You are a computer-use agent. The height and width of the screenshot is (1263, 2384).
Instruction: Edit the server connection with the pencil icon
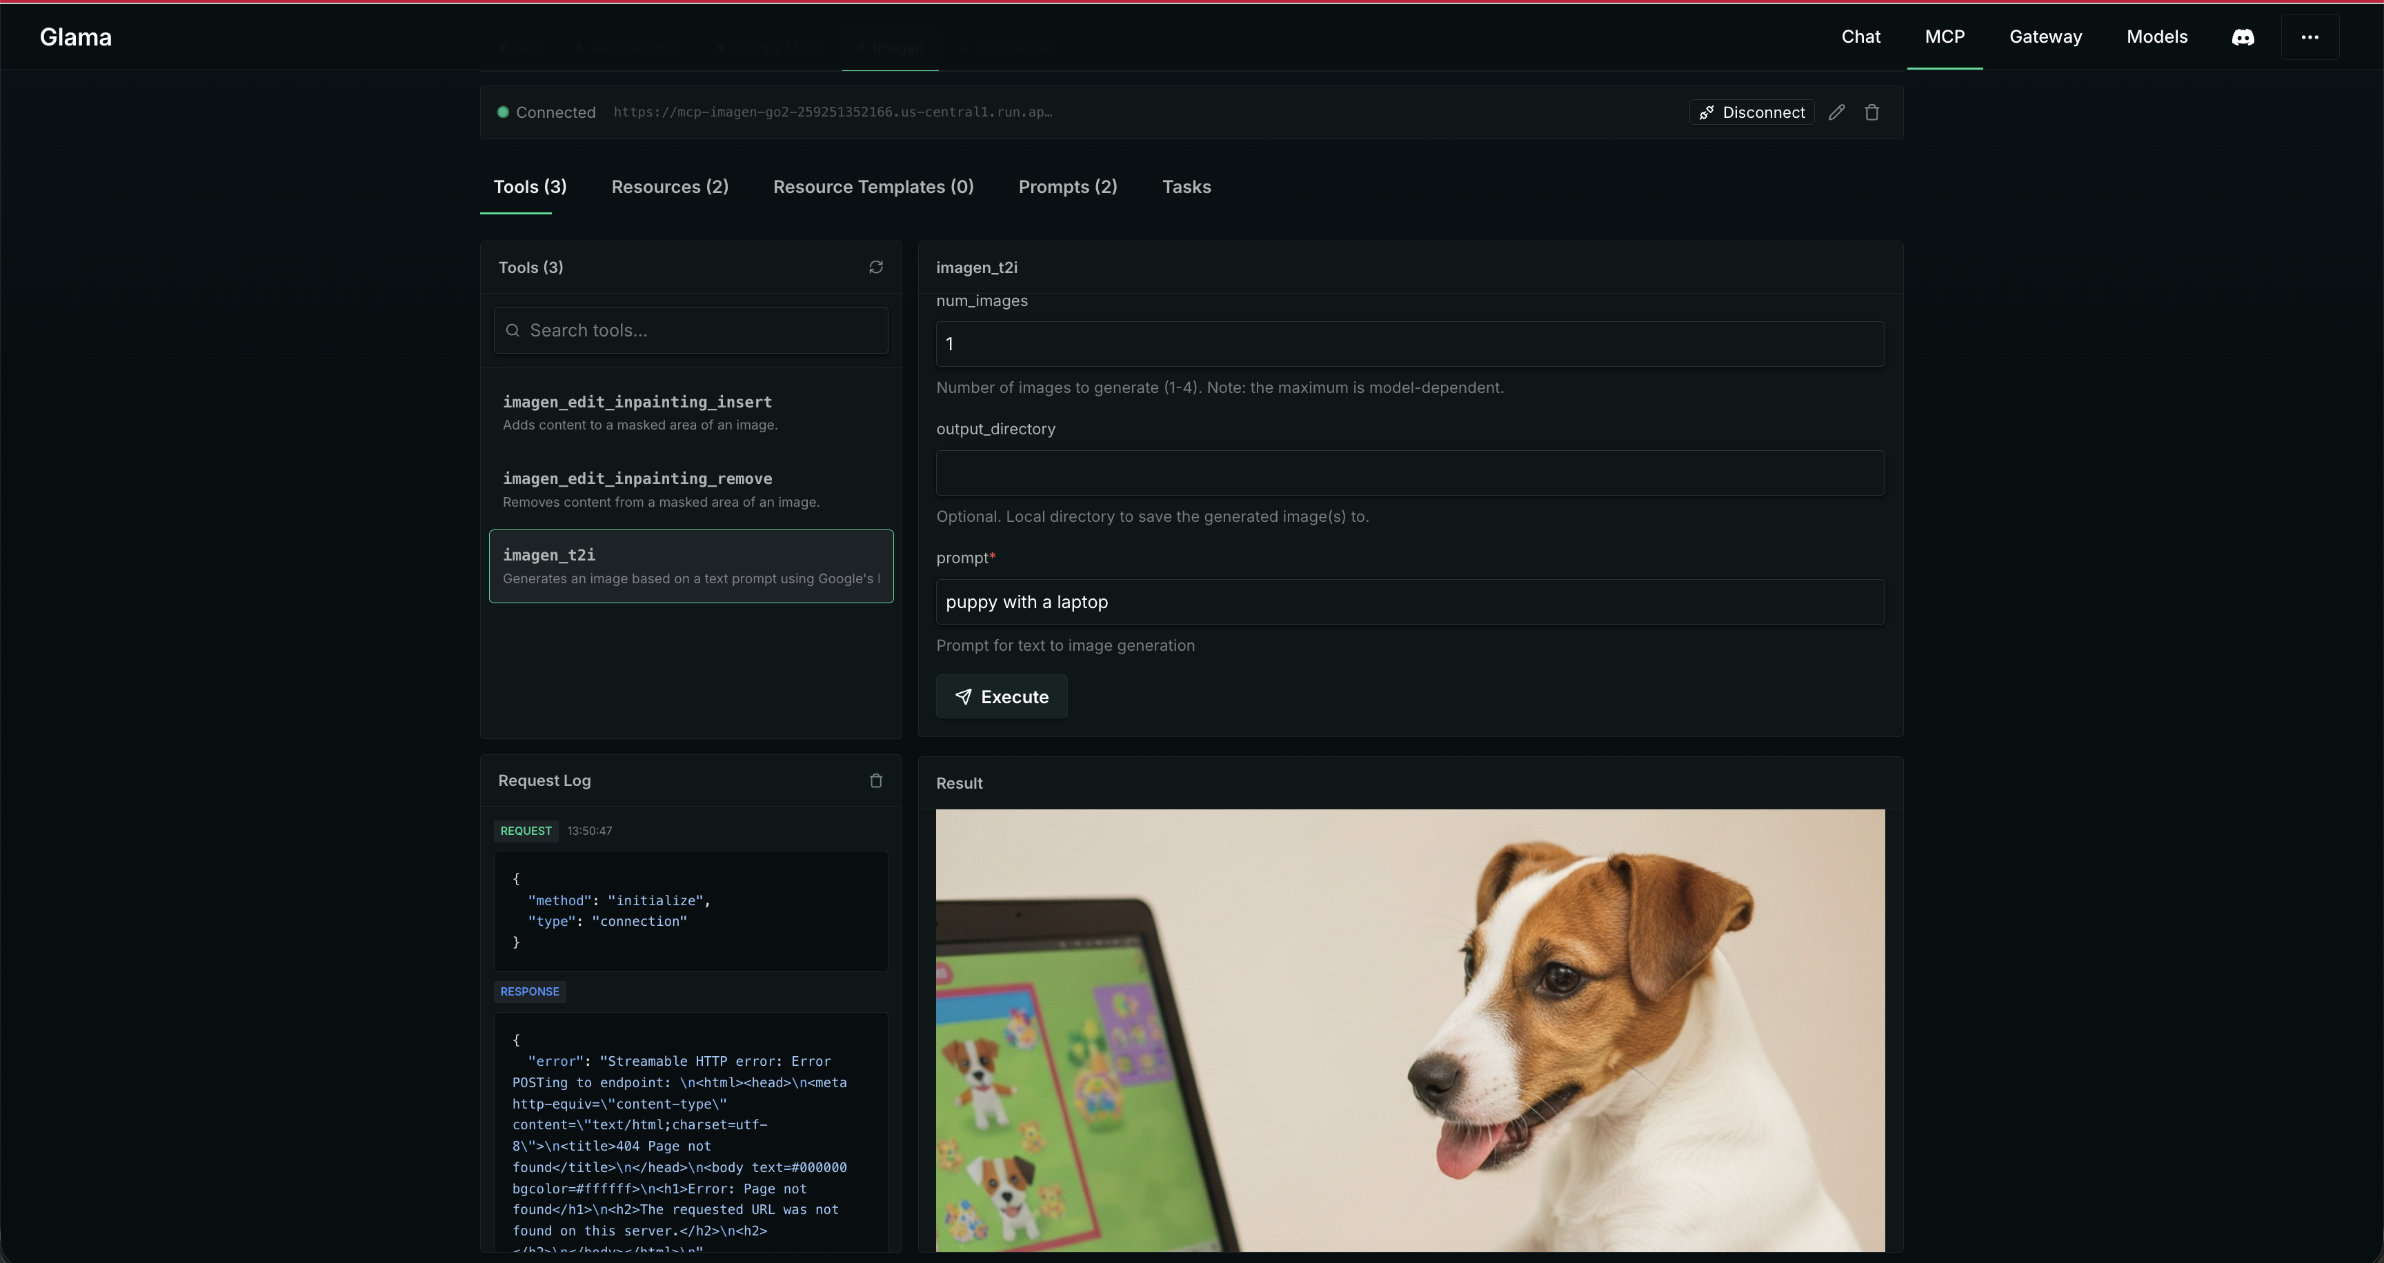[x=1837, y=112]
